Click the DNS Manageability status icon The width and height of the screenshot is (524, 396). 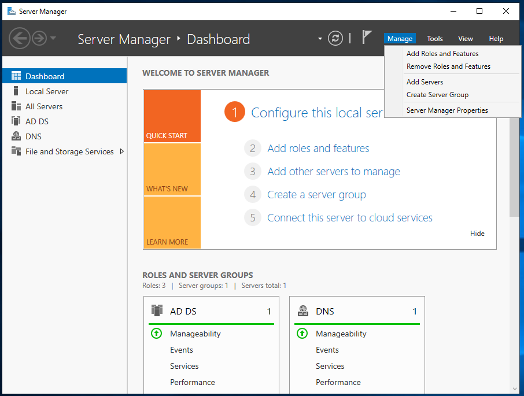[x=302, y=333]
